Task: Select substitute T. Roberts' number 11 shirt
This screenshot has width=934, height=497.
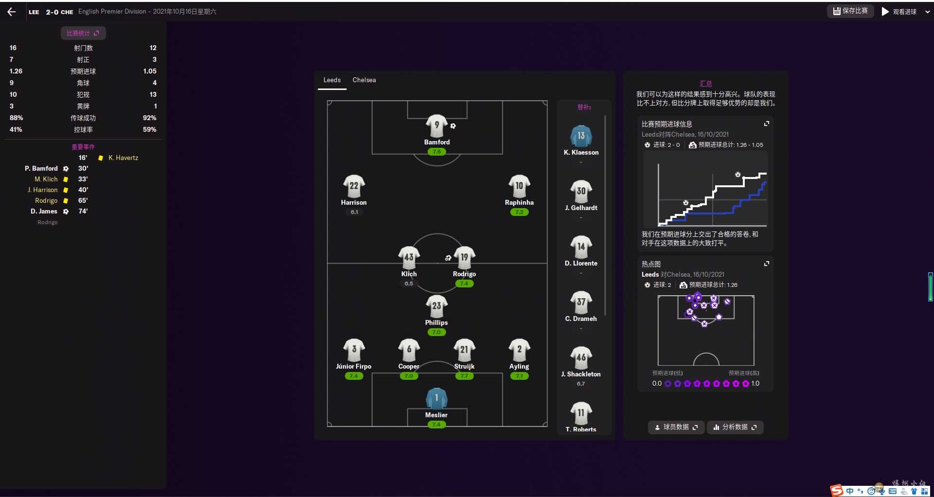Action: click(x=581, y=414)
